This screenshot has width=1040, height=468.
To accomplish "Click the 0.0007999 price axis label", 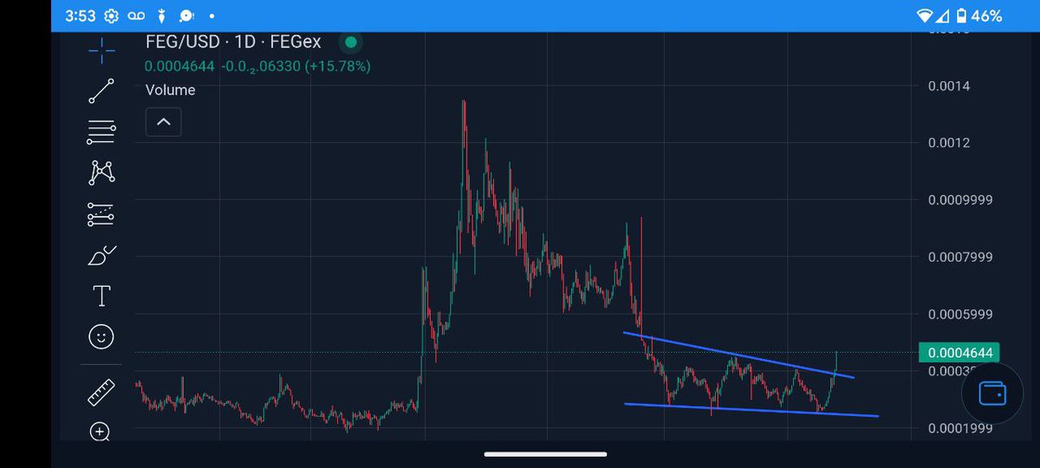I will click(959, 257).
